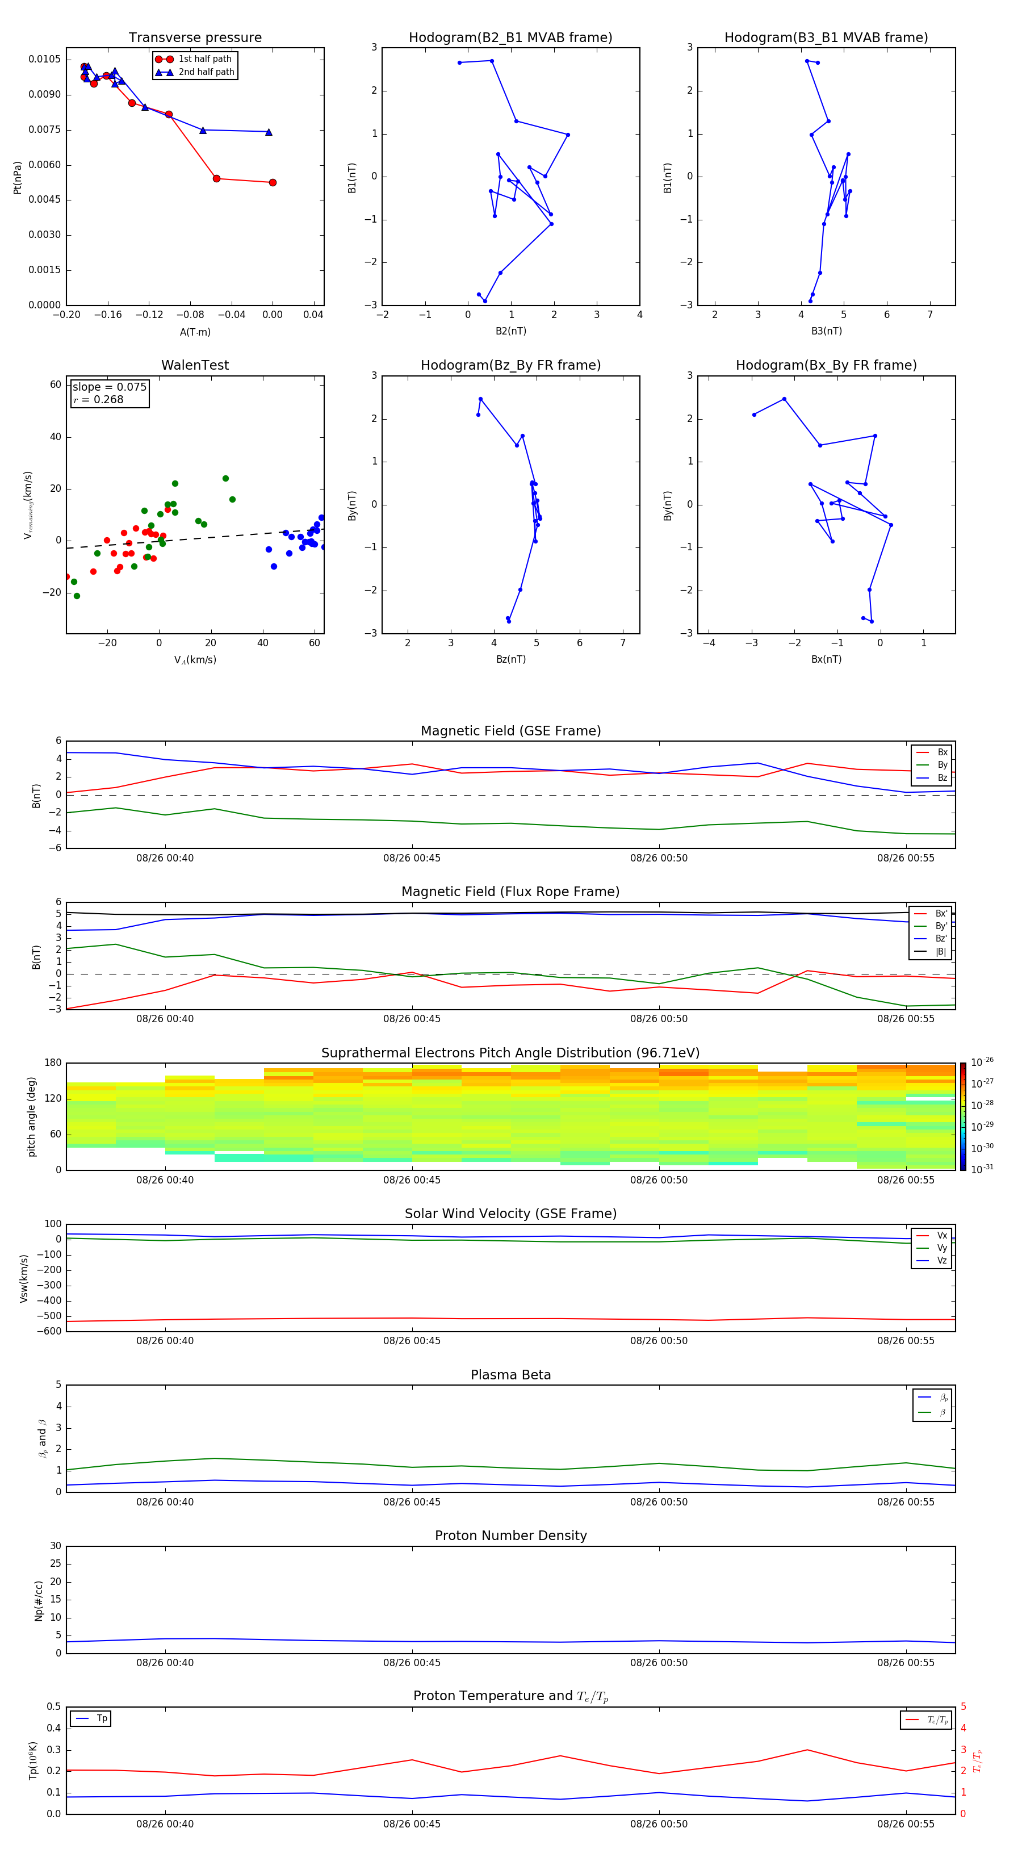The height and width of the screenshot is (1874, 1022).
Task: Click the 'Transverse pressure' plot title
Action: 195,37
